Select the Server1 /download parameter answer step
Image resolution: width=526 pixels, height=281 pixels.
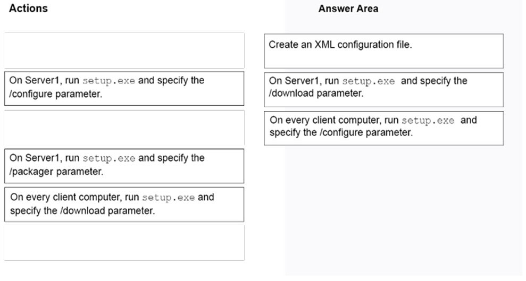(x=383, y=90)
